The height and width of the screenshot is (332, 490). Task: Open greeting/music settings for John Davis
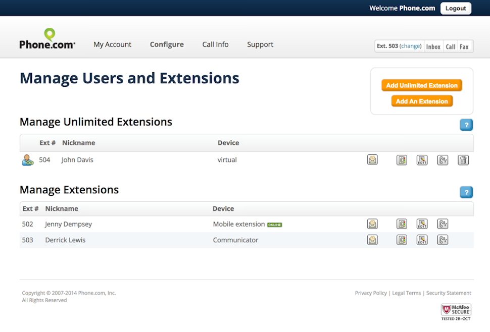point(443,160)
